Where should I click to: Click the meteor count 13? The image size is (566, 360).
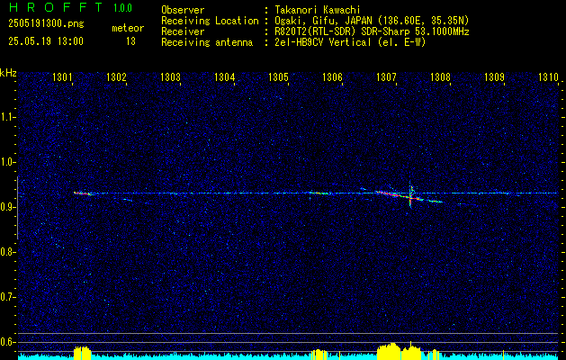tap(130, 41)
